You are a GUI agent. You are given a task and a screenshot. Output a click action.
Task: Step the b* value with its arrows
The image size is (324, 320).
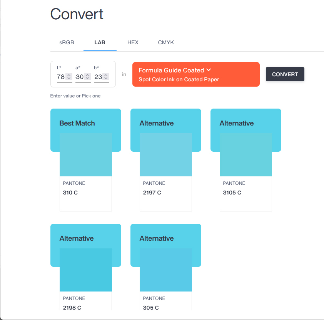coord(106,77)
